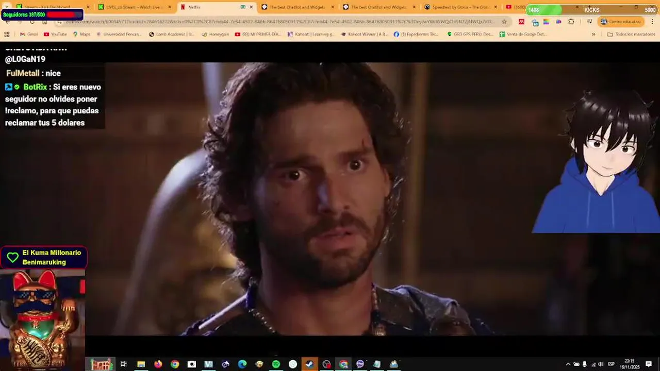The image size is (660, 371).
Task: Open the red extension icon in toolbar
Action: 521,22
